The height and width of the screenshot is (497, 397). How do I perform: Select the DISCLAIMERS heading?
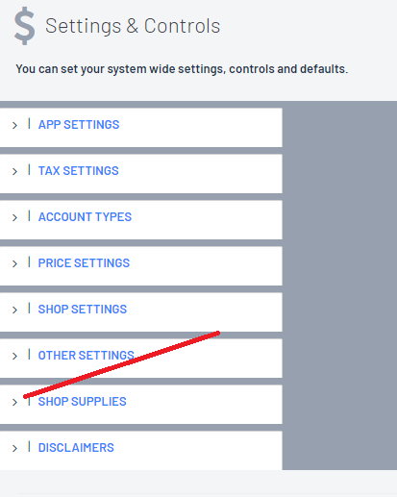pyautogui.click(x=76, y=448)
